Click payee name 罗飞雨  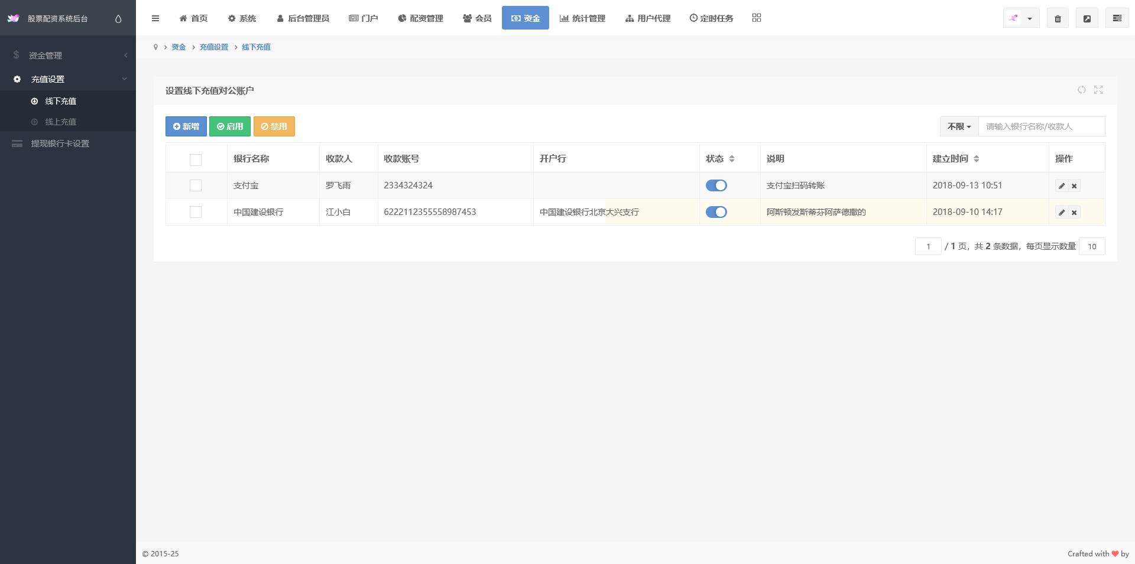point(338,185)
